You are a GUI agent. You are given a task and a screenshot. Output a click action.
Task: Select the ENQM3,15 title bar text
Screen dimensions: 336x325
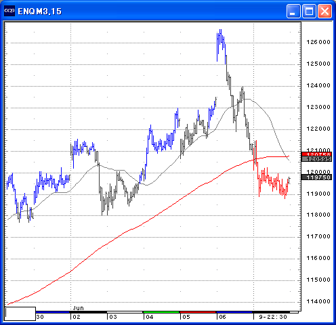(x=39, y=12)
